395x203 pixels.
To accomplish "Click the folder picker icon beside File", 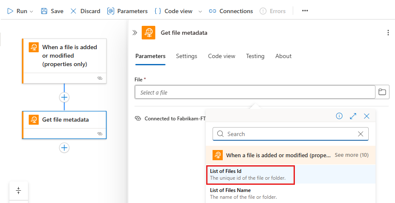I will coord(382,92).
